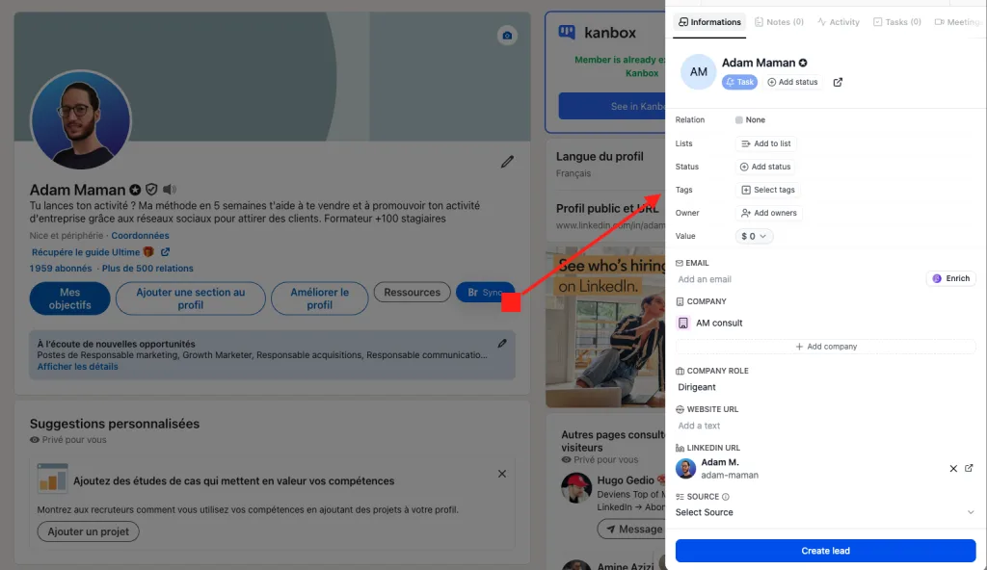Expand the Select Source dropdown
Image resolution: width=987 pixels, height=570 pixels.
click(x=970, y=512)
